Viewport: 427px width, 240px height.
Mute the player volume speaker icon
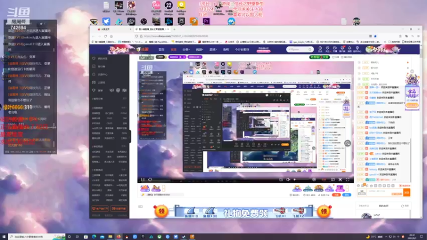[x=288, y=180]
